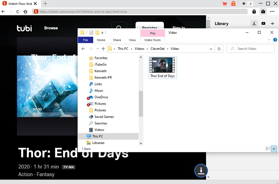Open the Home ribbon tab

coord(101,40)
